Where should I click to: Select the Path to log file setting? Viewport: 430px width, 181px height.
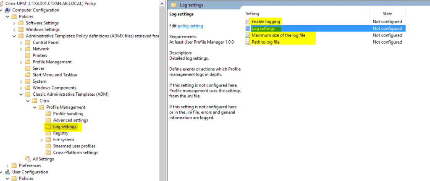tap(265, 42)
